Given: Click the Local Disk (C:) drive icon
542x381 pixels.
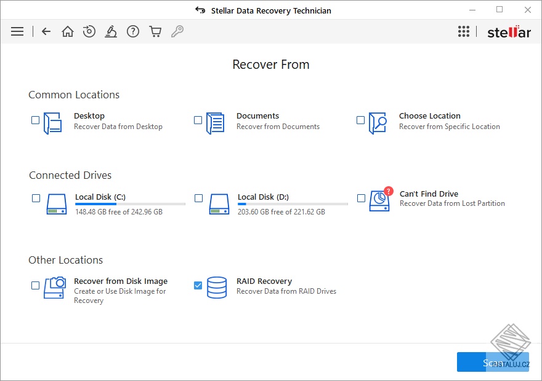Looking at the screenshot, I should point(57,204).
